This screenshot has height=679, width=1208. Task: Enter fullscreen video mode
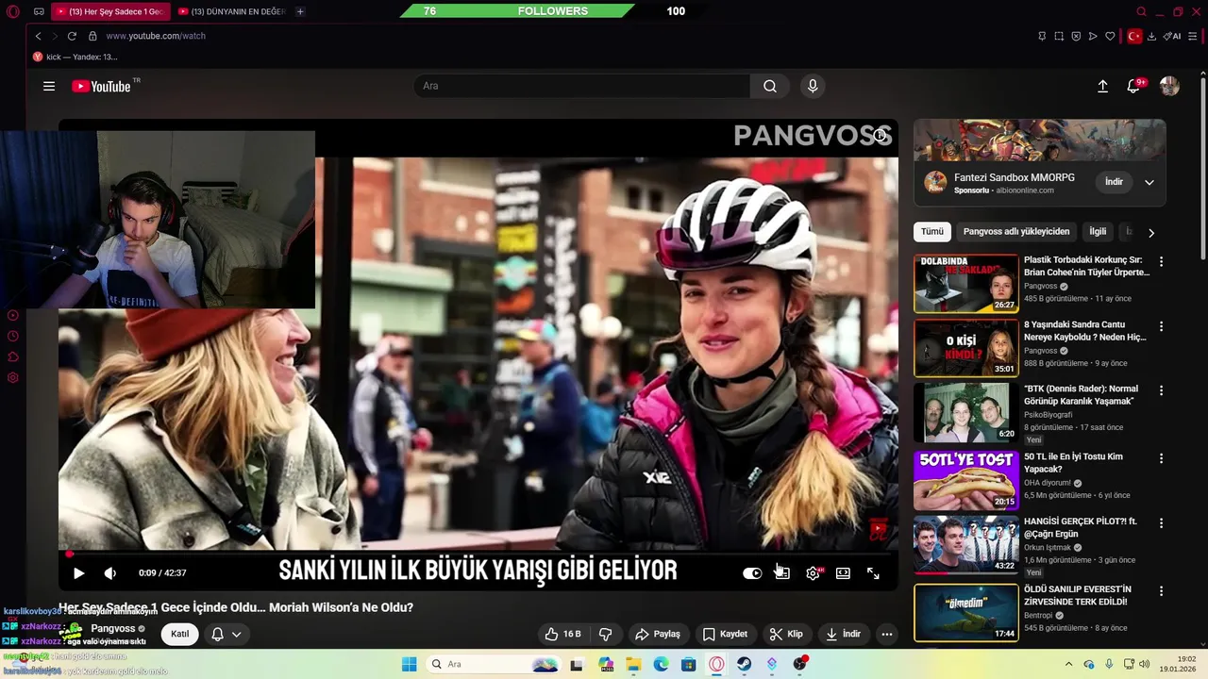[x=873, y=573]
